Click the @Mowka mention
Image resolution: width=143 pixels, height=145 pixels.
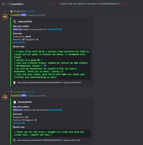click(x=18, y=29)
